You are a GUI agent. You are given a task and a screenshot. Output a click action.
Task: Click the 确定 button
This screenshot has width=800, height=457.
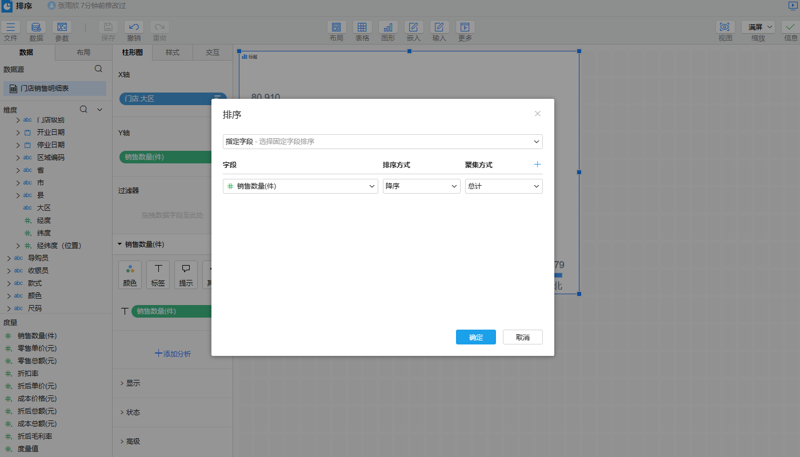coord(475,337)
